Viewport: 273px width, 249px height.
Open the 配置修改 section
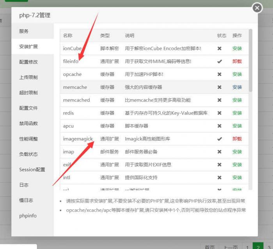28,62
